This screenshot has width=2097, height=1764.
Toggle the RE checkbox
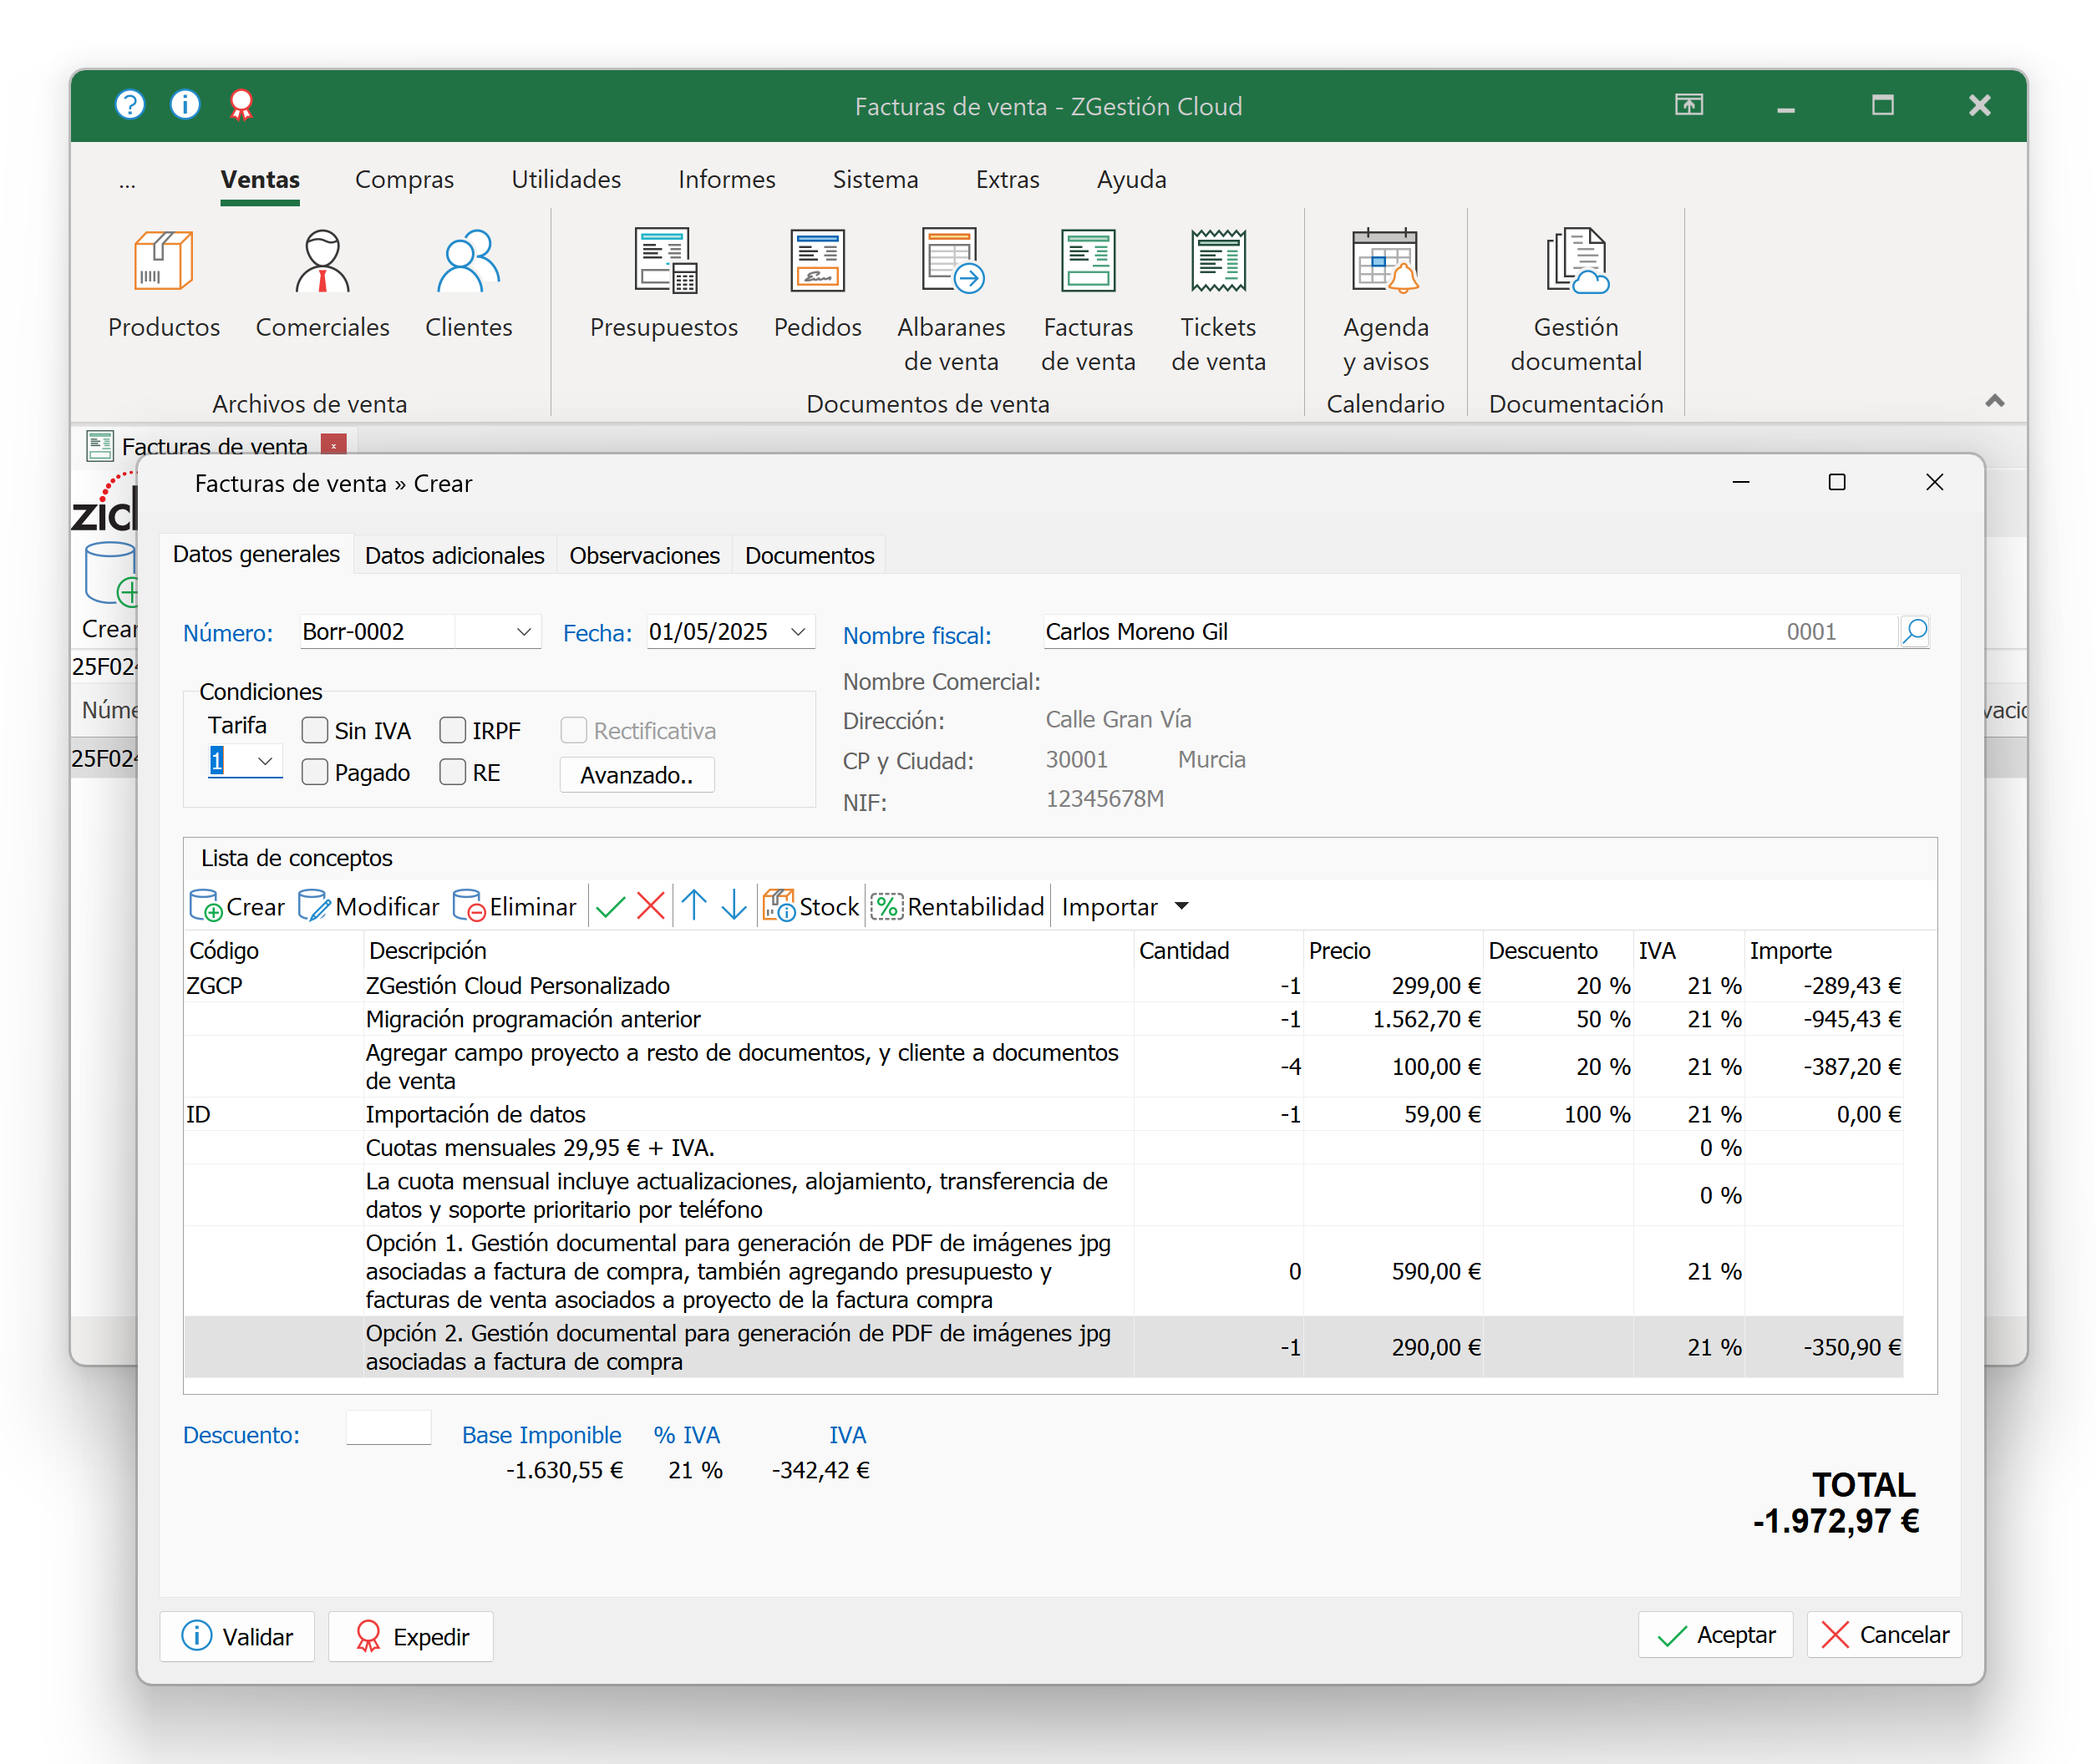453,772
